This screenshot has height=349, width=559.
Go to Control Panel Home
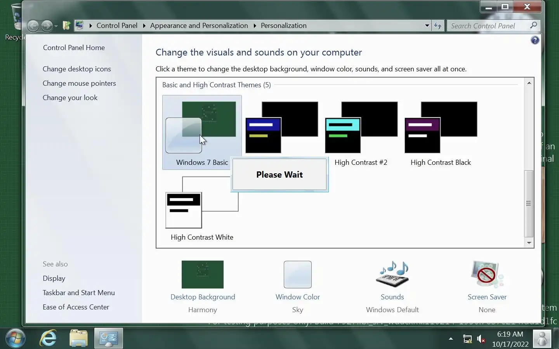[74, 48]
